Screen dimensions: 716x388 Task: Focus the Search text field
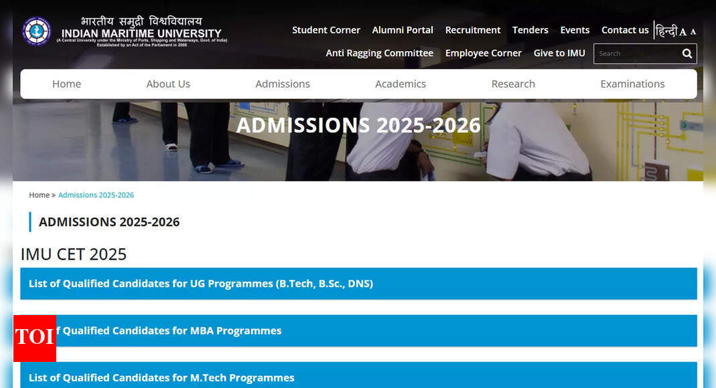[x=635, y=54]
